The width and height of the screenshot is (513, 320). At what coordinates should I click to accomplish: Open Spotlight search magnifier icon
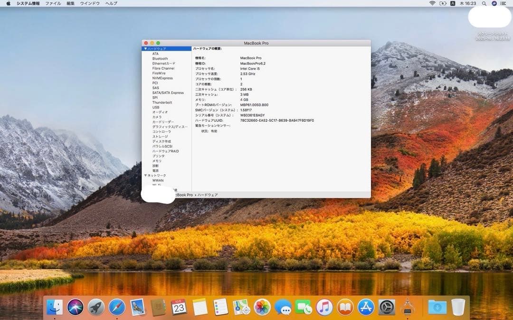[484, 3]
